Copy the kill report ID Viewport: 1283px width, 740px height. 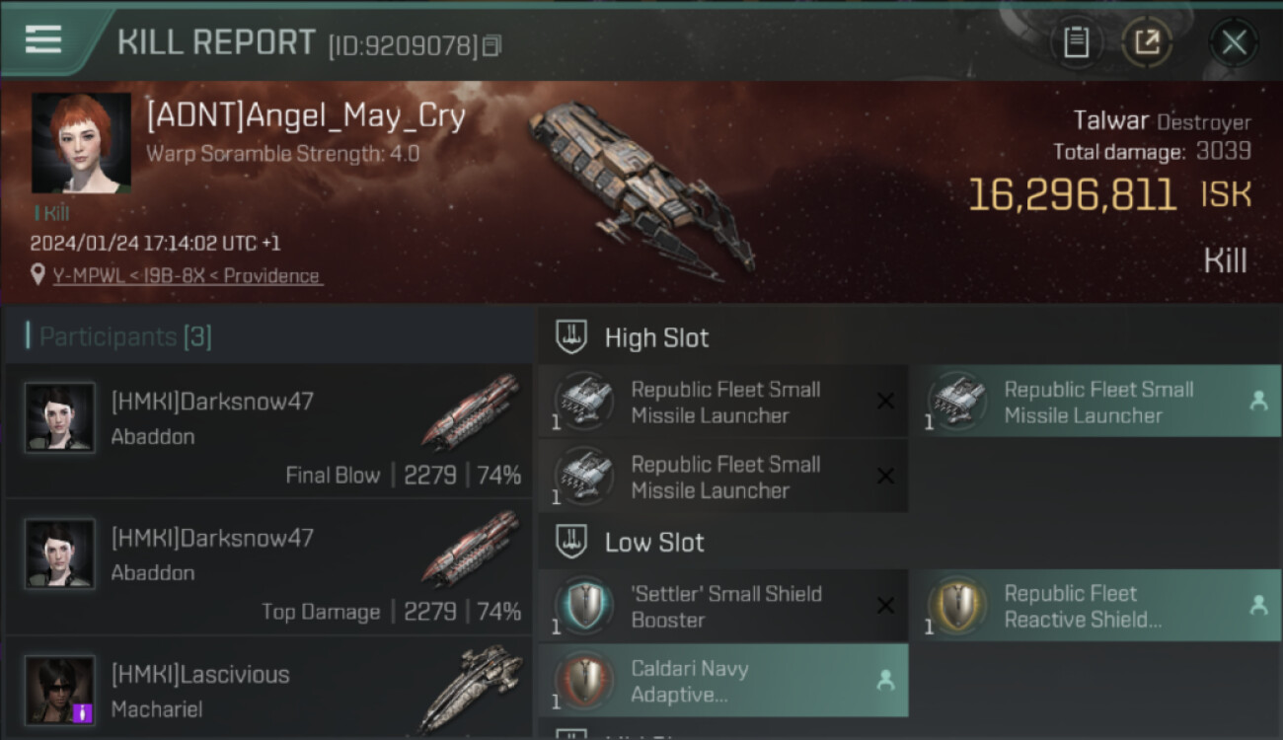pyautogui.click(x=491, y=45)
